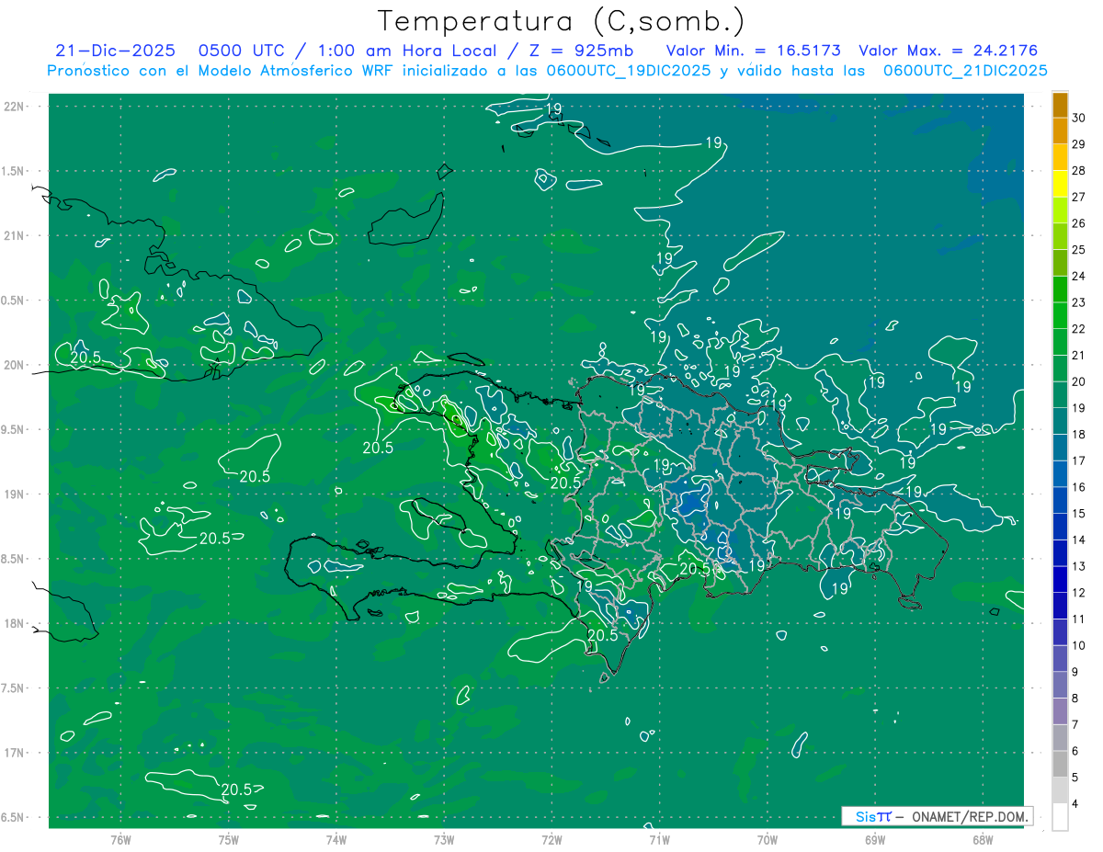
Task: Click the "74W" longitude axis label
Action: [336, 840]
